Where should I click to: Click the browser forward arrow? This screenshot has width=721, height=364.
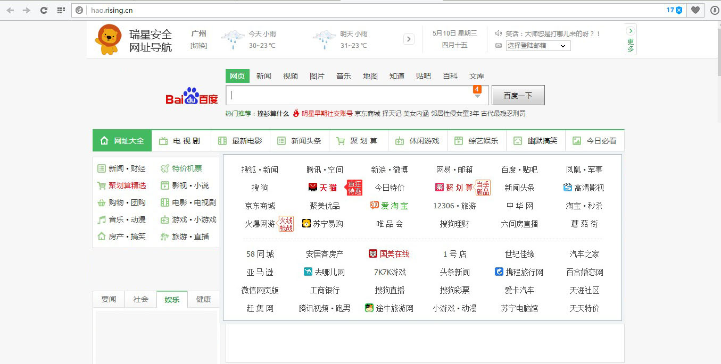[x=26, y=10]
